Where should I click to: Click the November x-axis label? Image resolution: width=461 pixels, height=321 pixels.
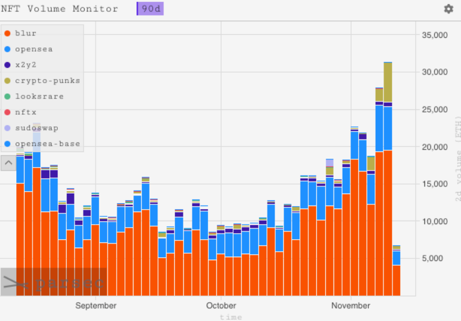coord(351,305)
